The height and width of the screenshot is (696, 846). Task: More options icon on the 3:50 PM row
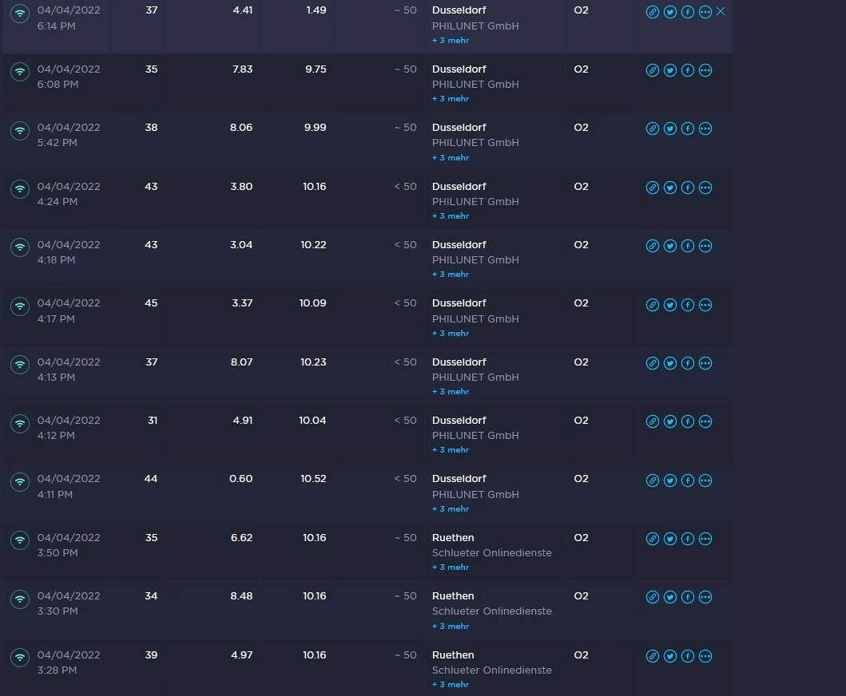click(x=705, y=539)
